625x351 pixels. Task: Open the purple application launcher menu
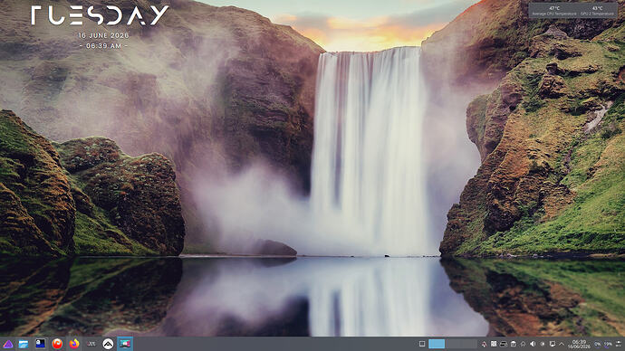[8, 344]
